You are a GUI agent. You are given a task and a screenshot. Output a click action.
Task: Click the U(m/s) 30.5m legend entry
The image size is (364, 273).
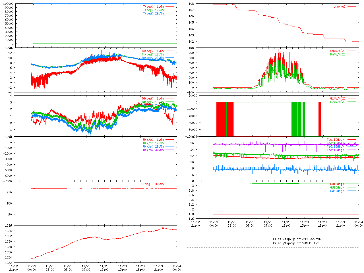[x=153, y=150]
